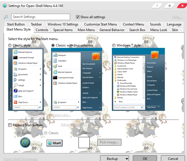
Task: Click the empty Custom button image box
Action: point(84,142)
